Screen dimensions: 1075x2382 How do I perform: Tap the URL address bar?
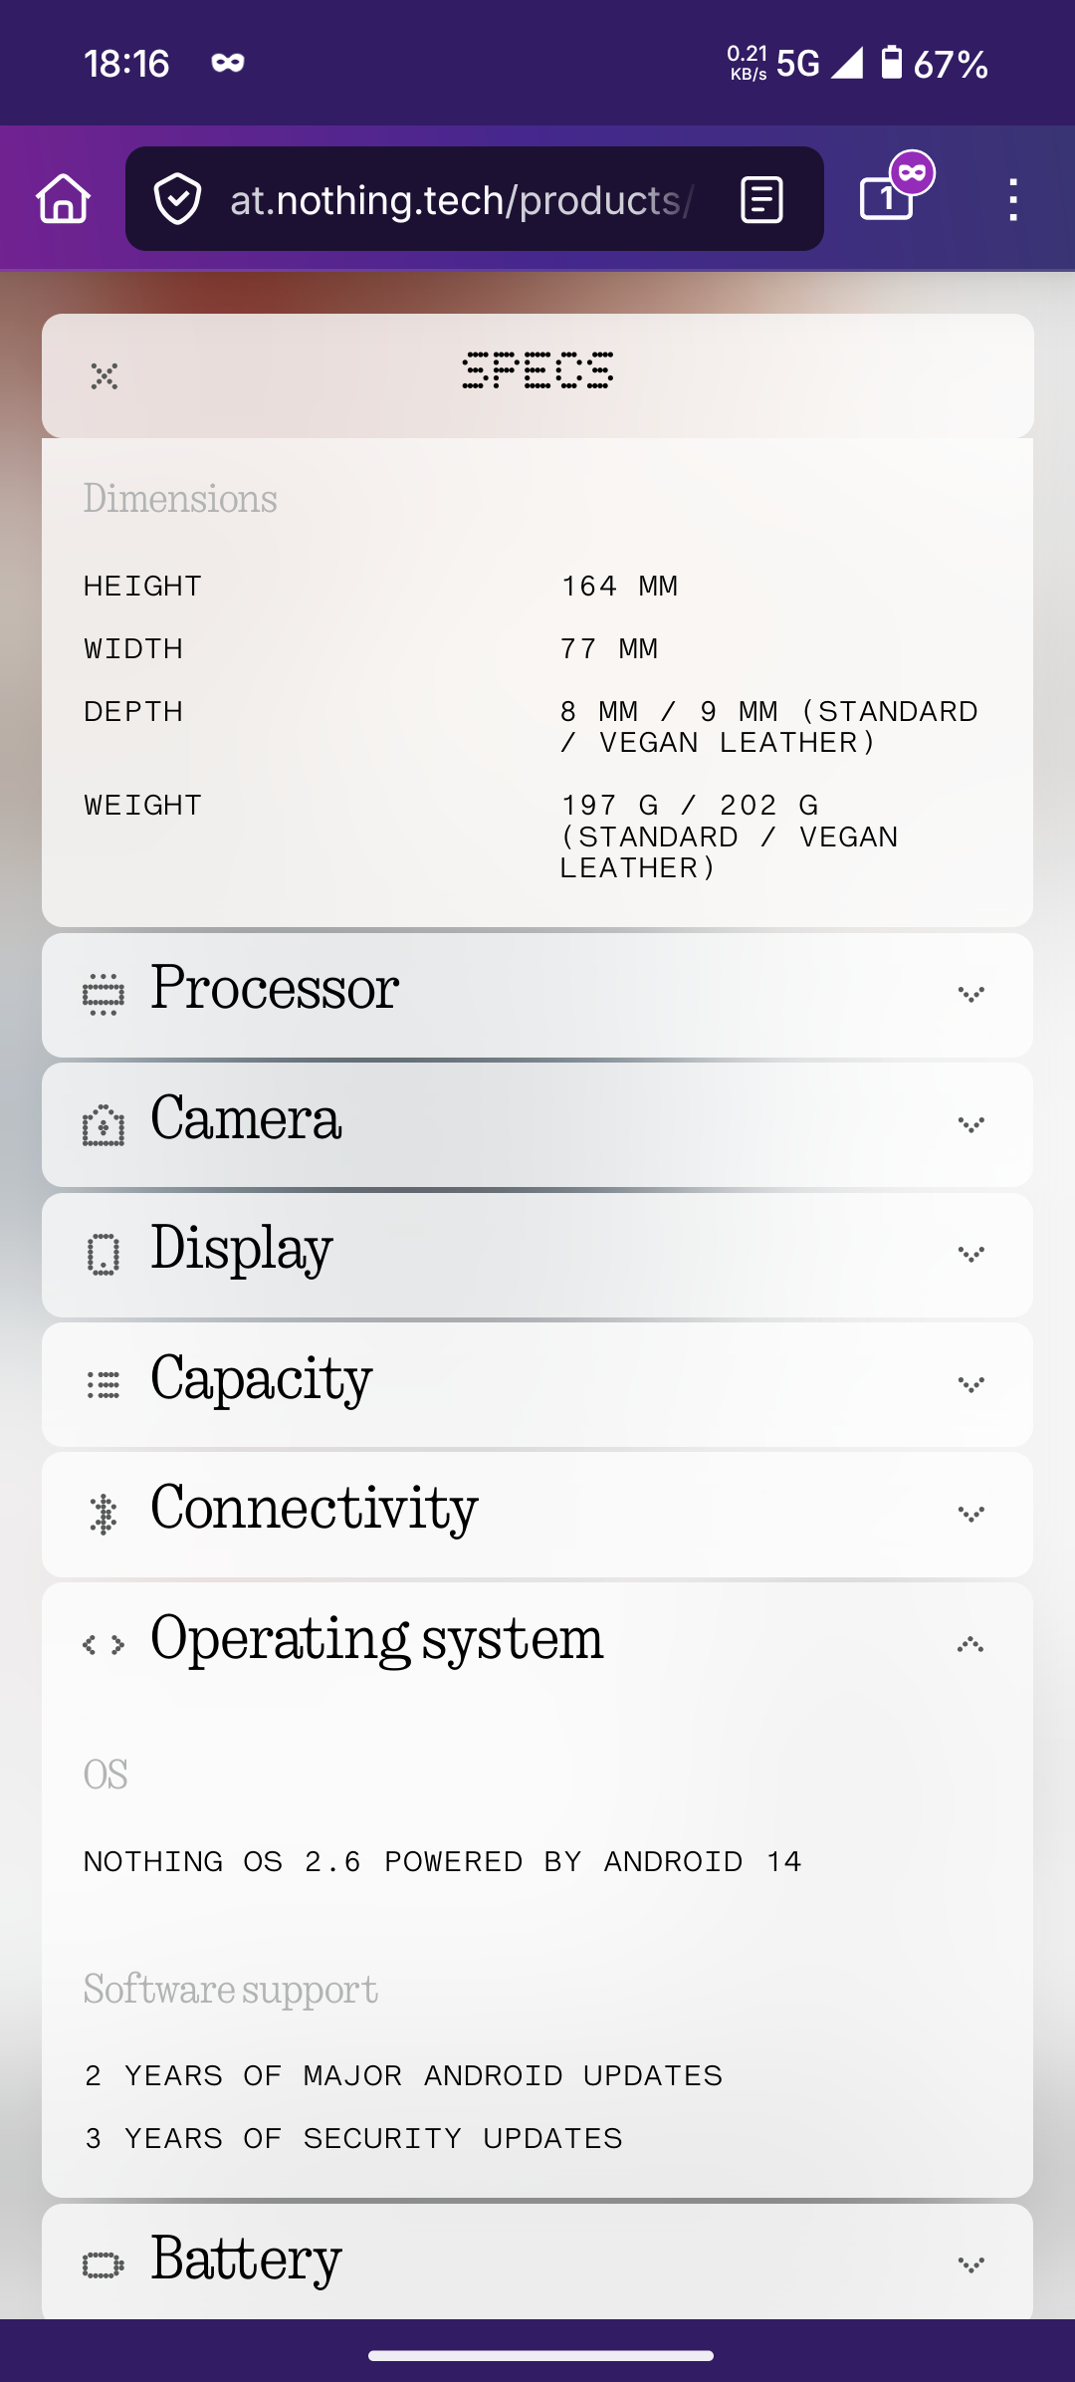click(x=460, y=200)
